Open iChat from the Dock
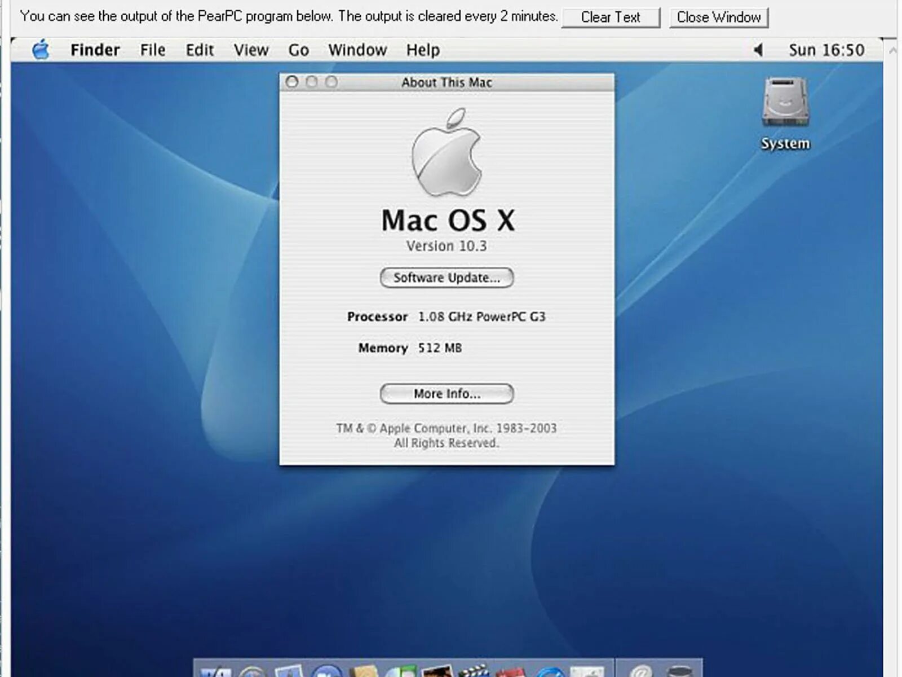Viewport: 902px width, 677px height. [x=327, y=671]
